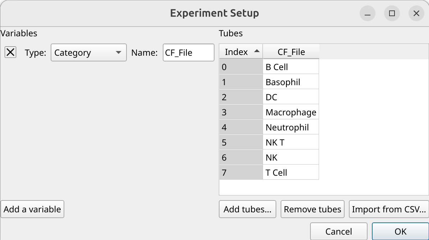The width and height of the screenshot is (429, 240).
Task: Select the NK T tube cell
Action: click(x=291, y=142)
